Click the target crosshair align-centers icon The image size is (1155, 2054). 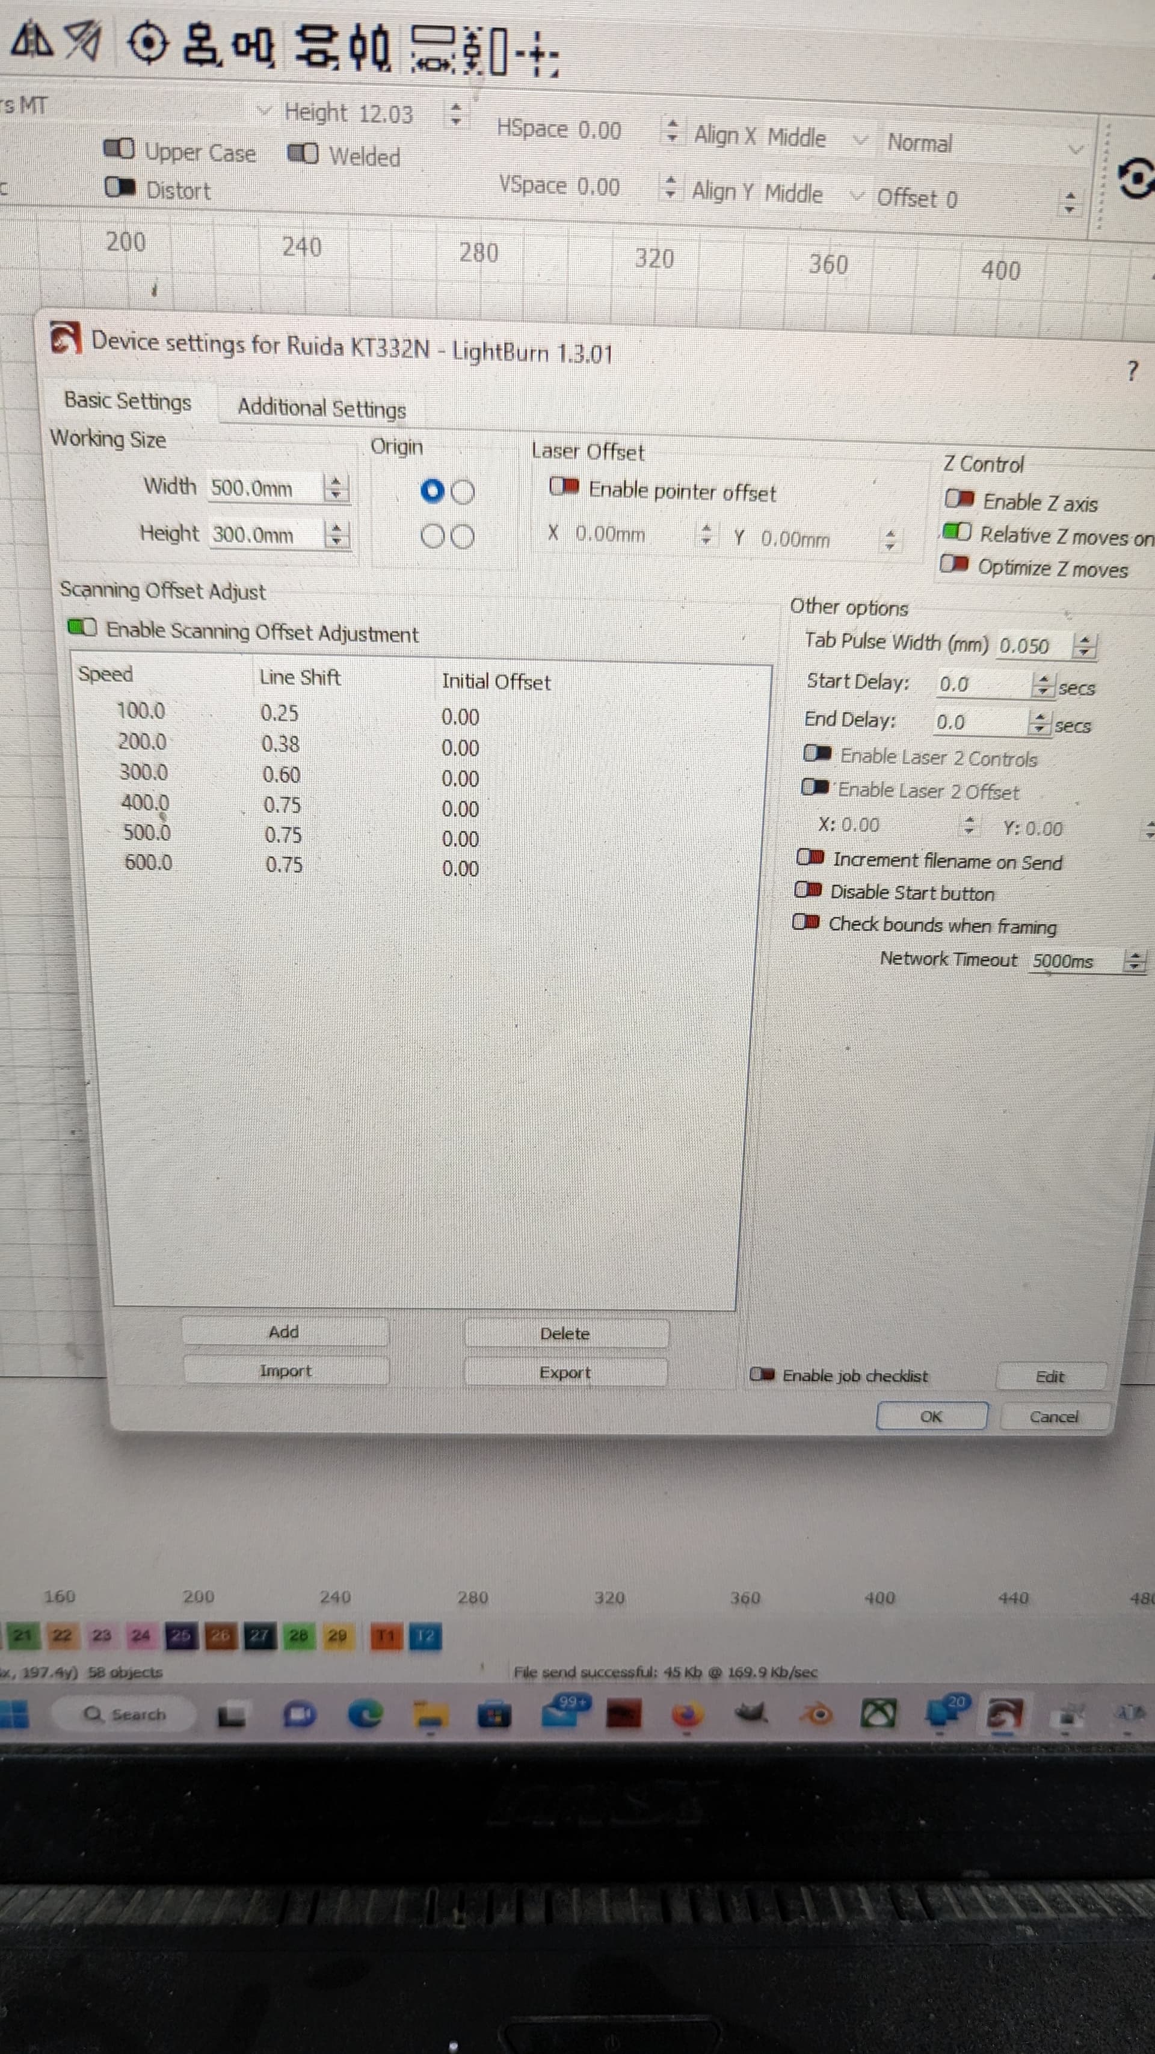[147, 43]
